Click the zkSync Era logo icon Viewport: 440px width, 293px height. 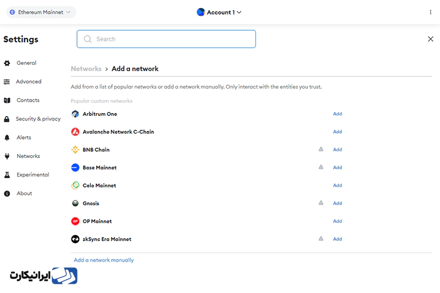coord(75,239)
